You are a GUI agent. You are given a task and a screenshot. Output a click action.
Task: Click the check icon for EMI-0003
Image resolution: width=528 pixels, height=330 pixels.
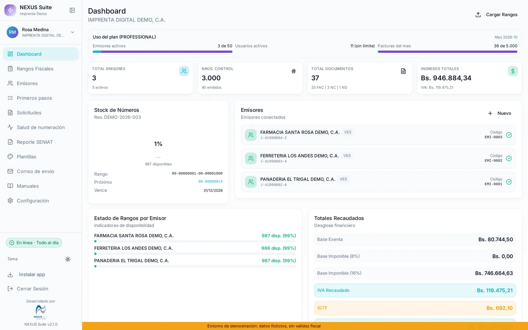(x=509, y=135)
